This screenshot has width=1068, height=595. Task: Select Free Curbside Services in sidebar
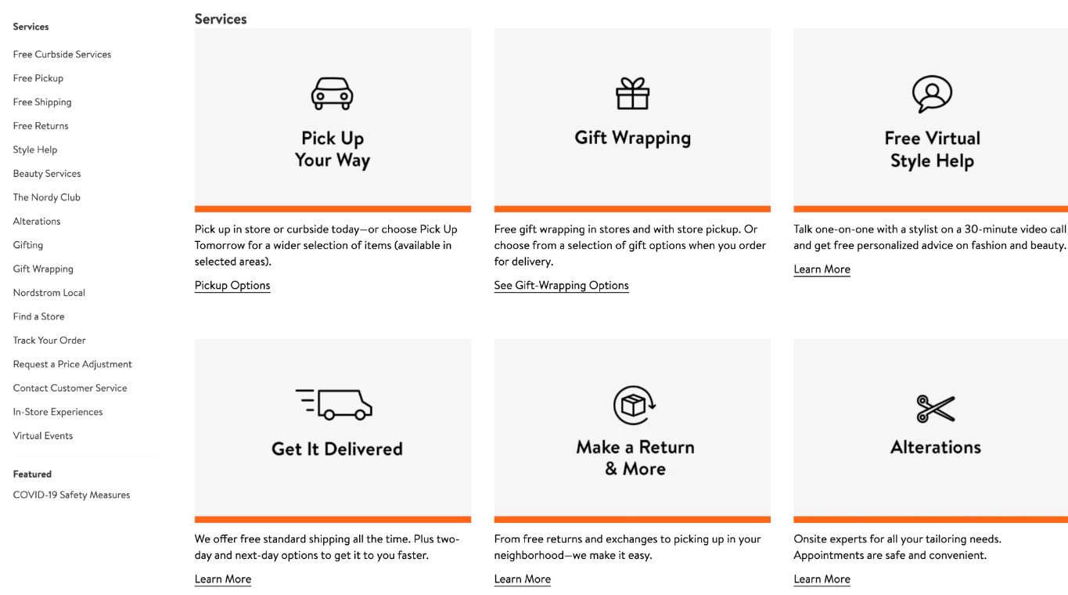62,55
